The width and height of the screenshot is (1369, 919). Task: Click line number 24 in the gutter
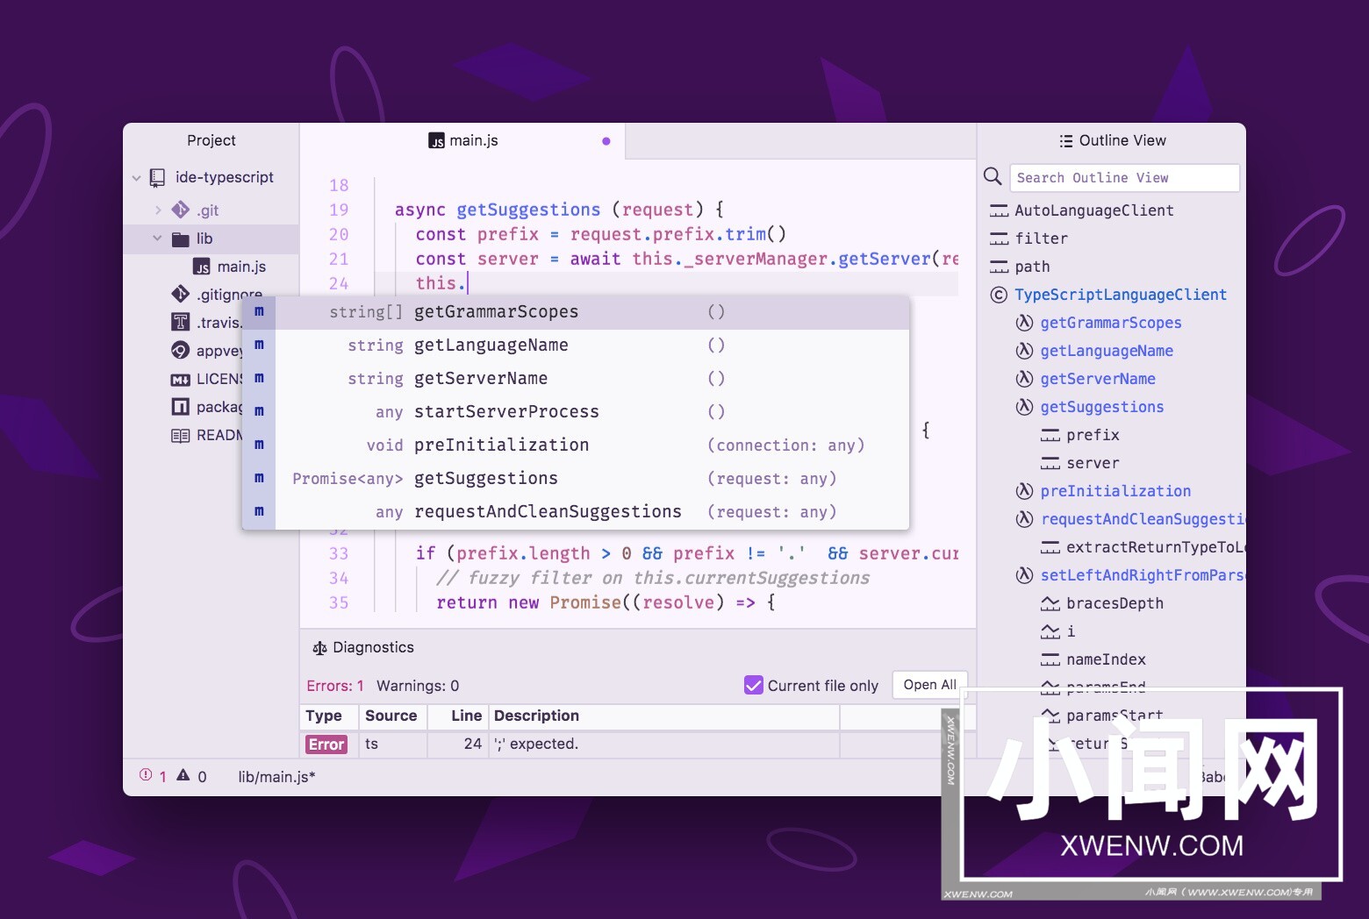pyautogui.click(x=339, y=283)
